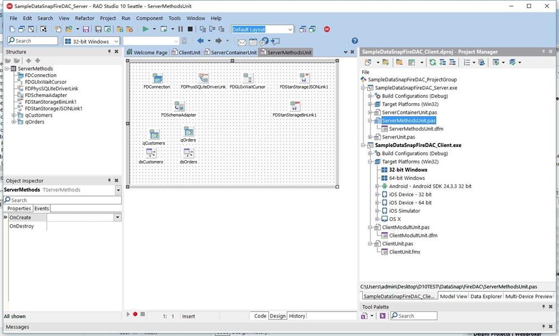Click the Refresh icon in Project Manager toolbar

pos(433,63)
